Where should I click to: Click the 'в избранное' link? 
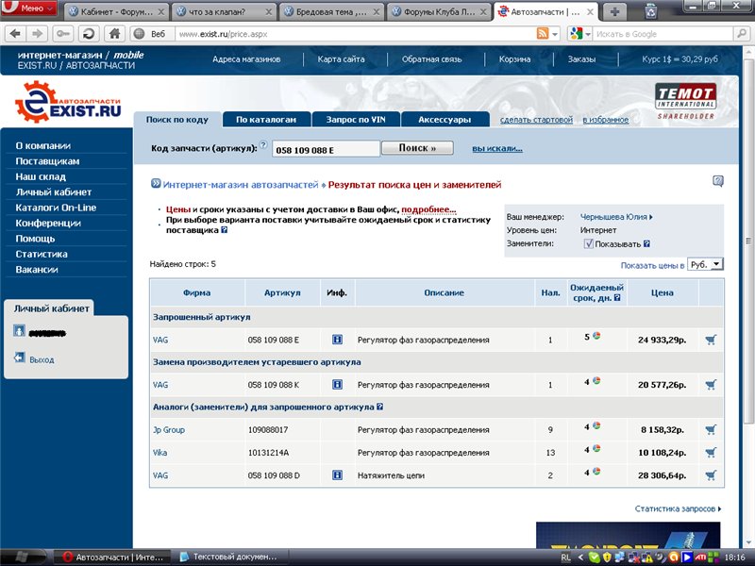[606, 120]
